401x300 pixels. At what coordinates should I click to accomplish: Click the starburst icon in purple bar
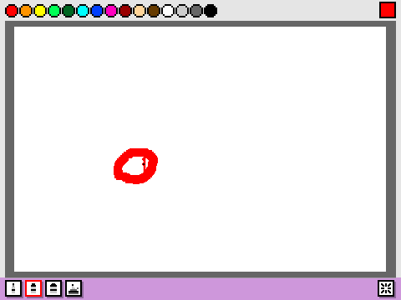(x=386, y=288)
